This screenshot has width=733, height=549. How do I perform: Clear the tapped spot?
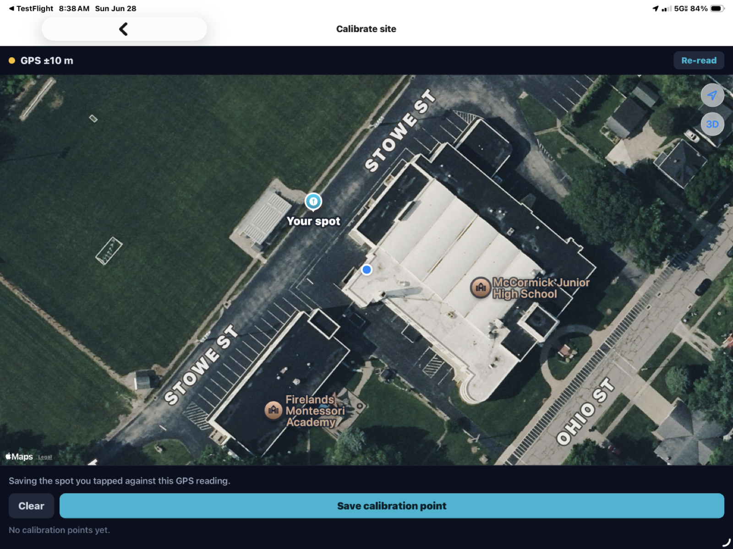[x=31, y=506]
